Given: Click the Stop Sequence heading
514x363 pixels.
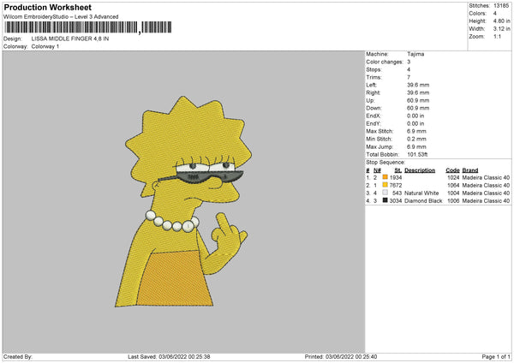Looking at the screenshot, I should pyautogui.click(x=385, y=163).
